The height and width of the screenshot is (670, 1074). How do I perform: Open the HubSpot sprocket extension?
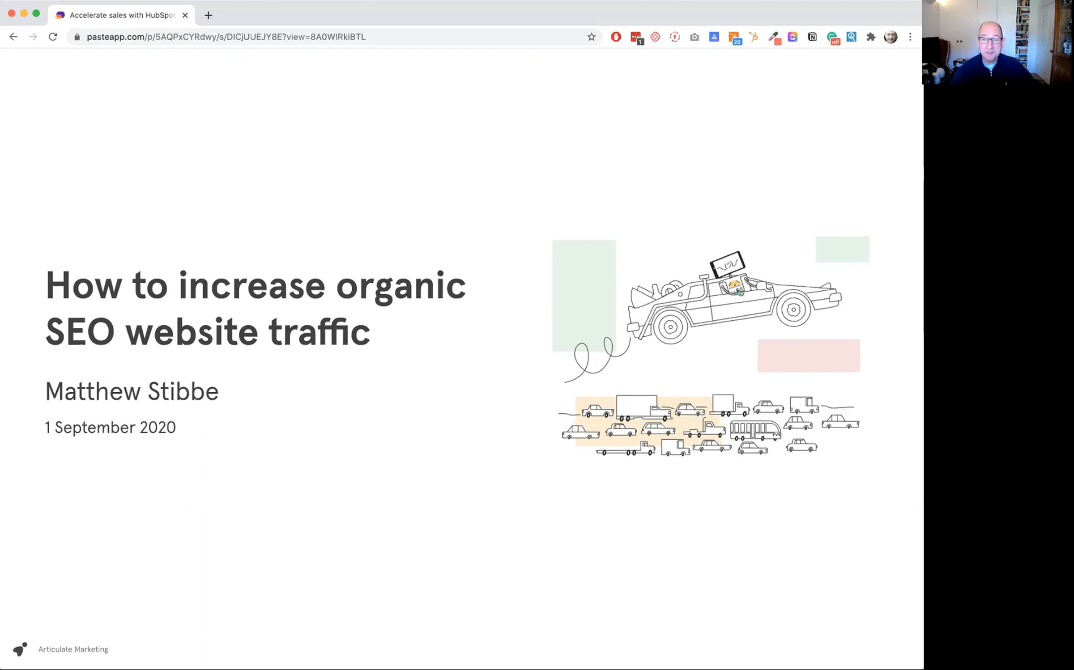pyautogui.click(x=754, y=37)
